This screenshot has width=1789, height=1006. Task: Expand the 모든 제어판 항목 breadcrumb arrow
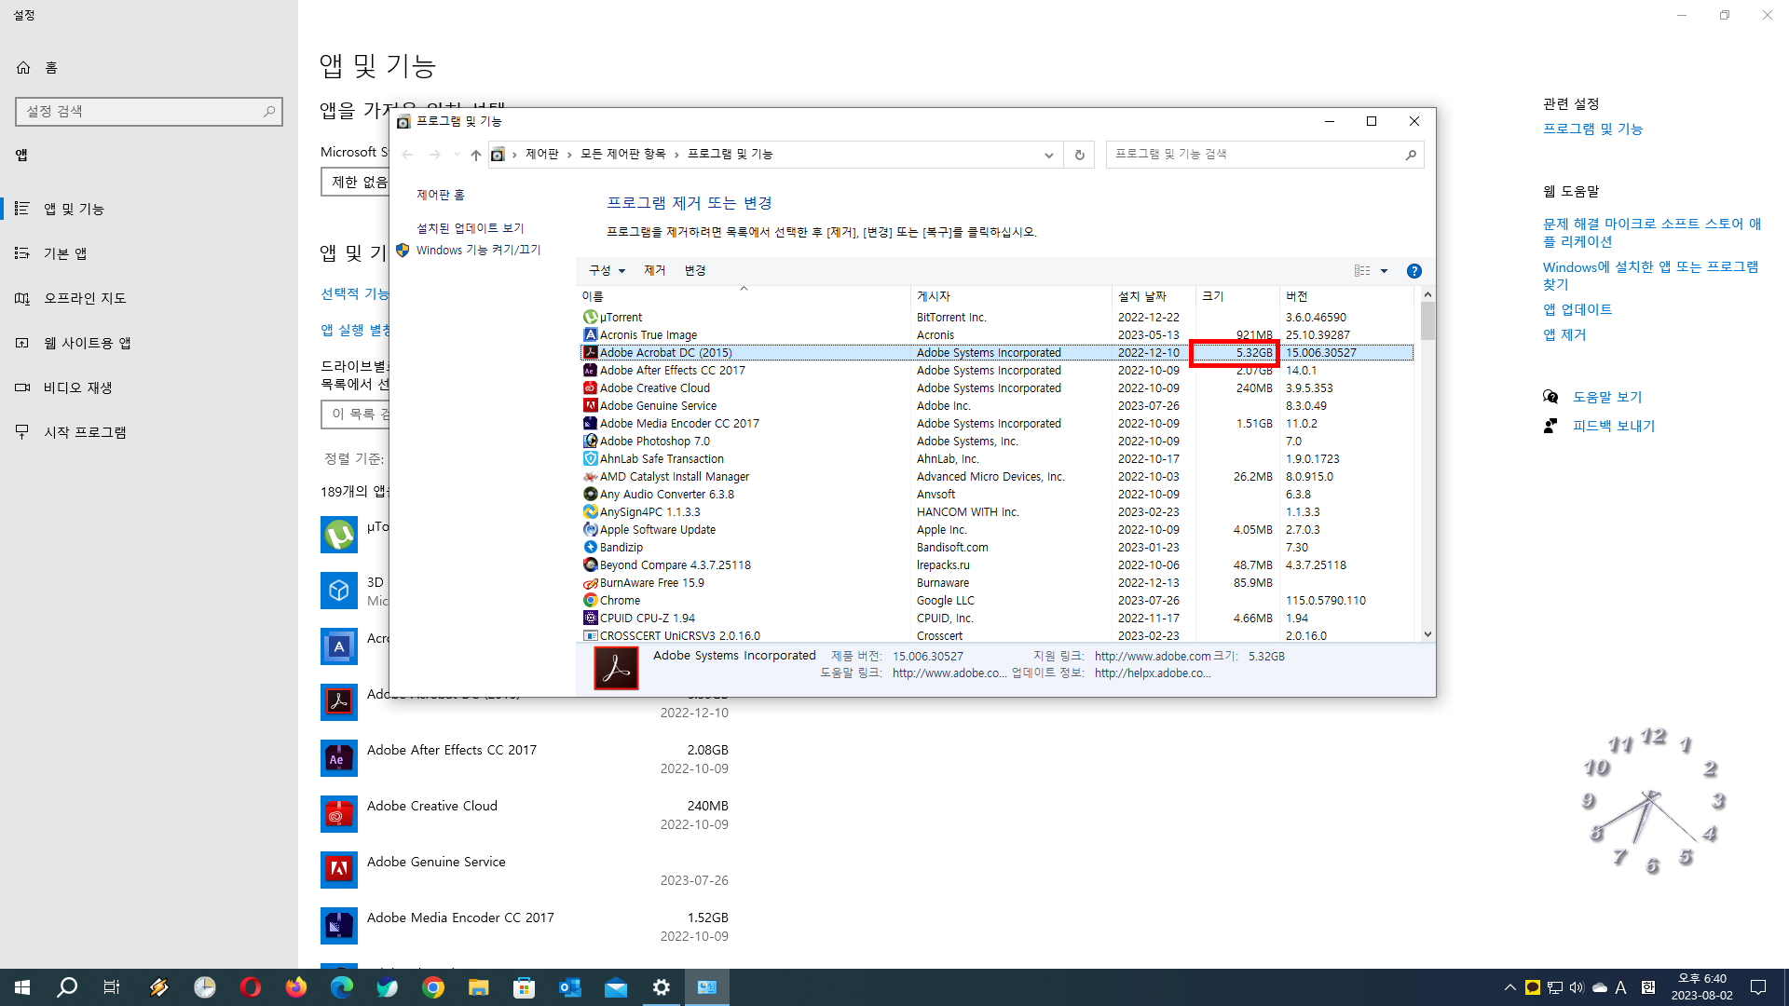[x=676, y=155]
